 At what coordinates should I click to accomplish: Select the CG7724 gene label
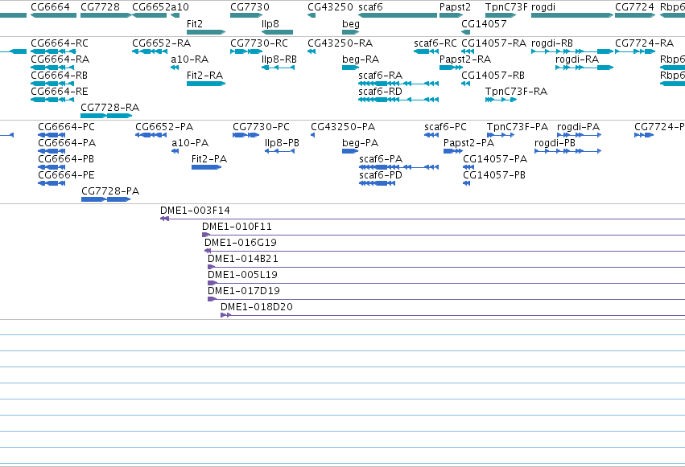[635, 7]
